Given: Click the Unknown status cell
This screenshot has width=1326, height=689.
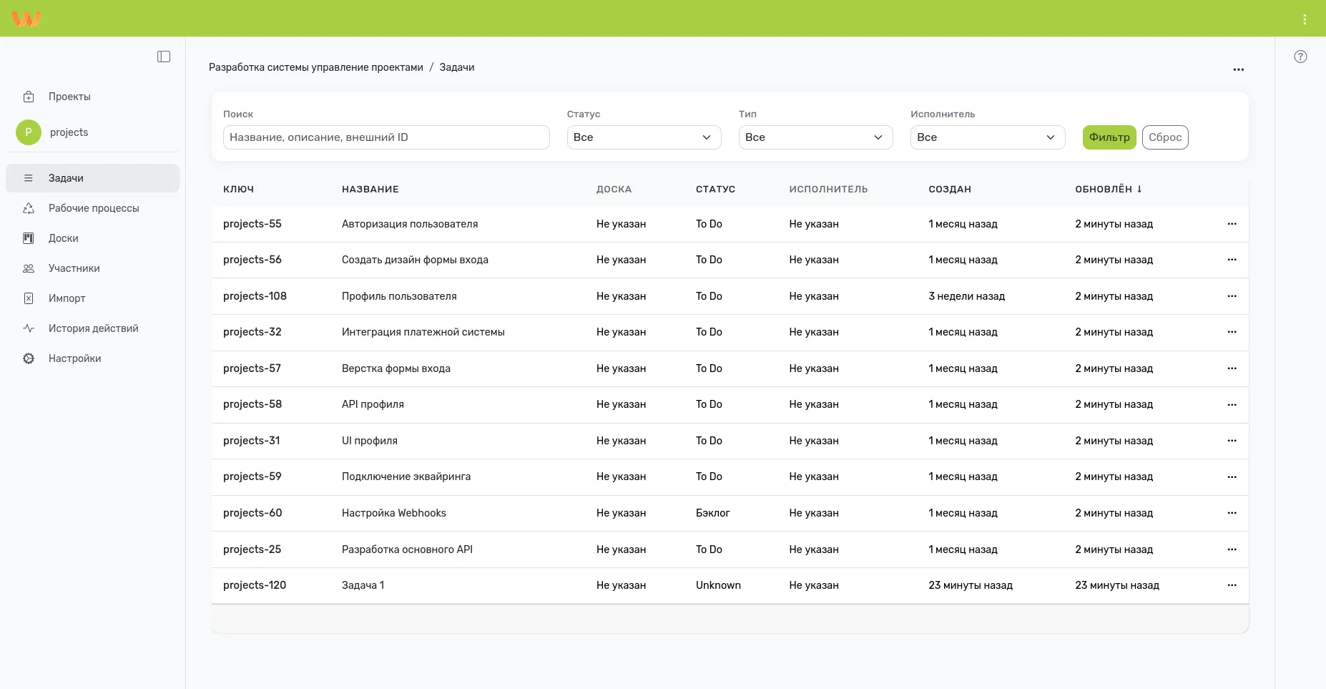Looking at the screenshot, I should click(718, 585).
